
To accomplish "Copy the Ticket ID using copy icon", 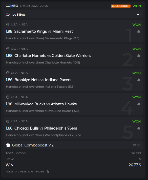I will click(47, 171).
